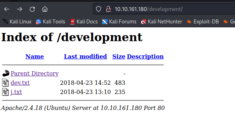Open the Kali Forums bookmark
Image resolution: width=235 pixels, height=138 pixels.
[119, 22]
